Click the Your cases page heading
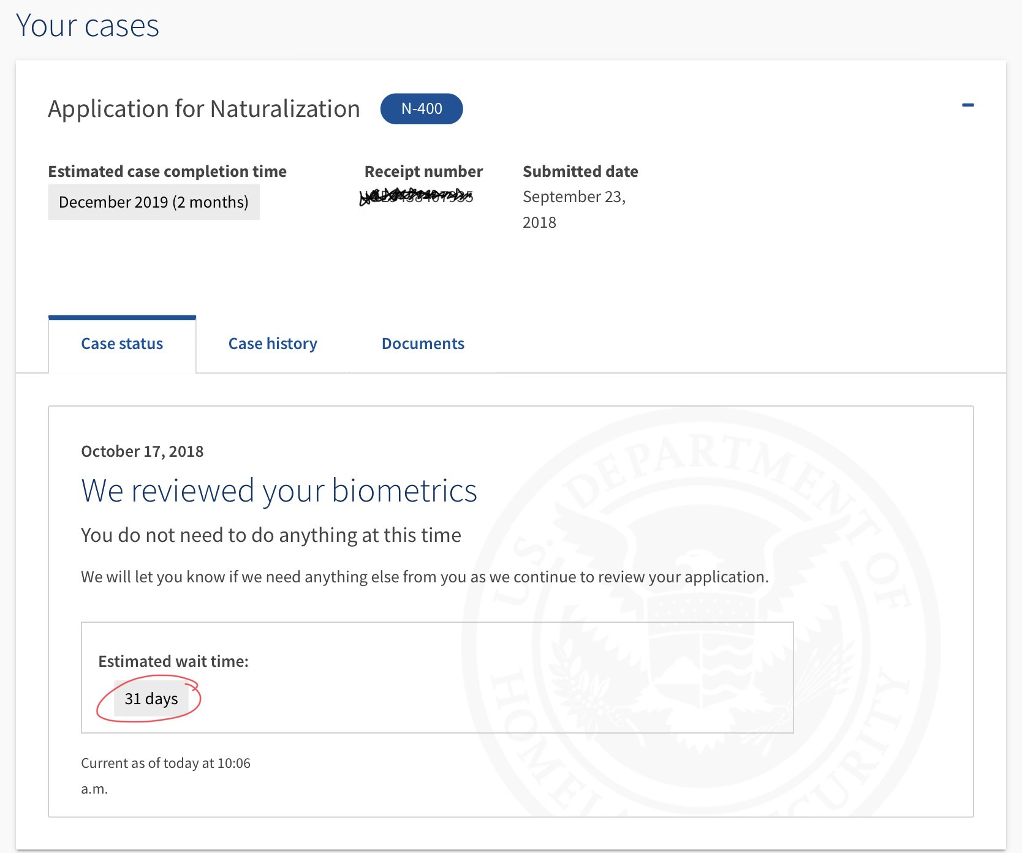 coord(88,26)
